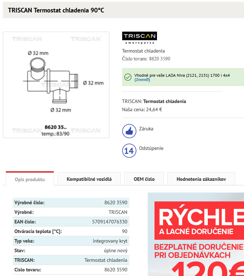Click the TRISCAN smartparts brand logo
This screenshot has height=276, width=244.
[139, 37]
